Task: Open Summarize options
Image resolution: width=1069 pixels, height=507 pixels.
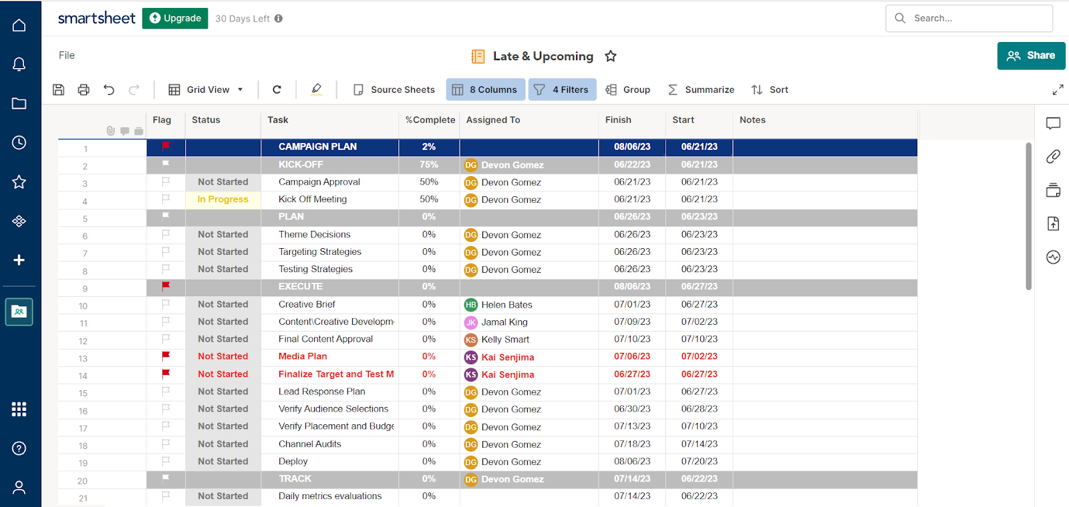Action: pos(701,89)
